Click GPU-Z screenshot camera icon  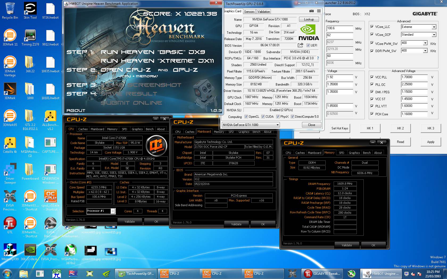311,11
